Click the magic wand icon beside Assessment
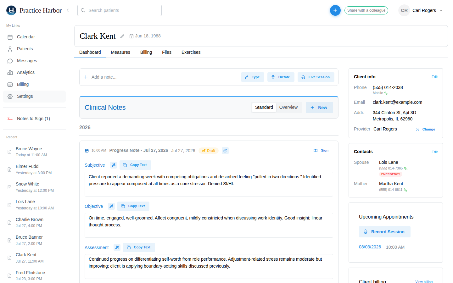This screenshot has height=283, width=453. pyautogui.click(x=117, y=247)
